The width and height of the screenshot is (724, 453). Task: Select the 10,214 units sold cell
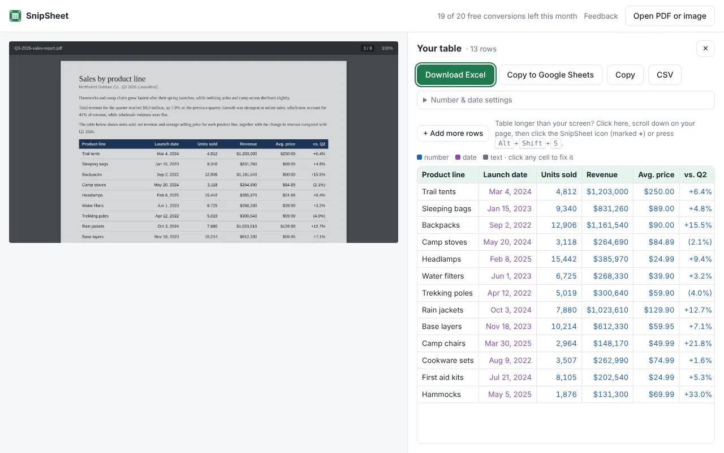559,327
